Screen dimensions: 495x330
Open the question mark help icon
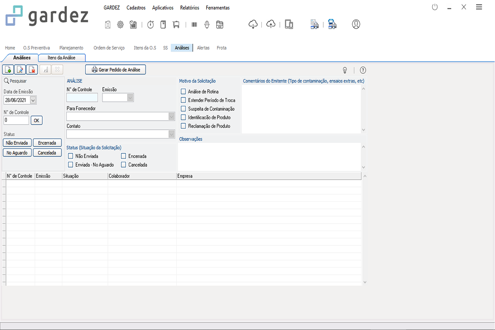point(363,70)
